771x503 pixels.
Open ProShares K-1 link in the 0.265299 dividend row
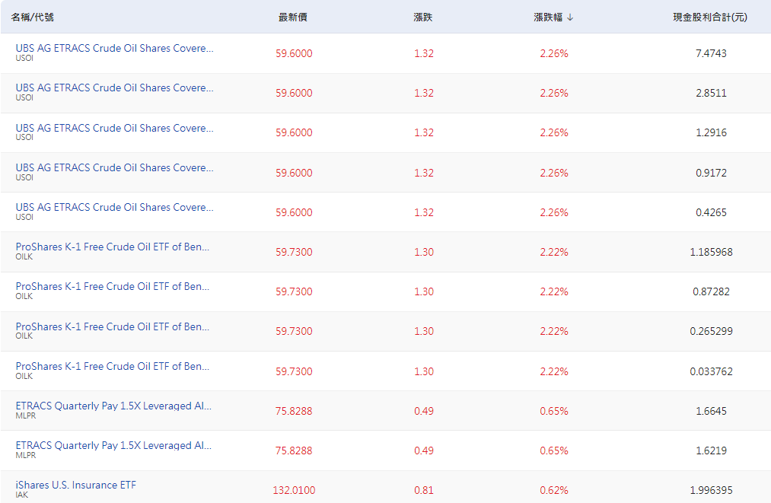113,326
